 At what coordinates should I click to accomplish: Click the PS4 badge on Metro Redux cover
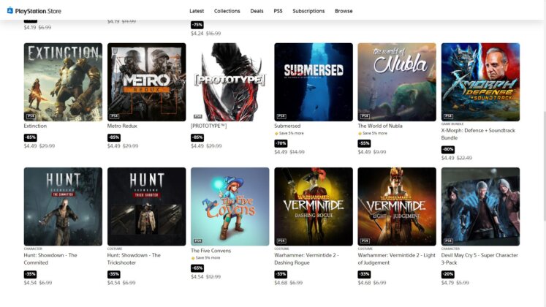point(114,116)
